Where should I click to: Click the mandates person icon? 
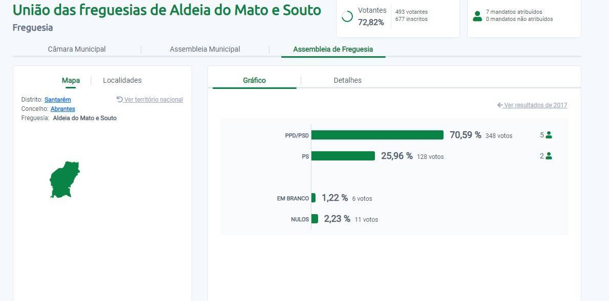[477, 16]
